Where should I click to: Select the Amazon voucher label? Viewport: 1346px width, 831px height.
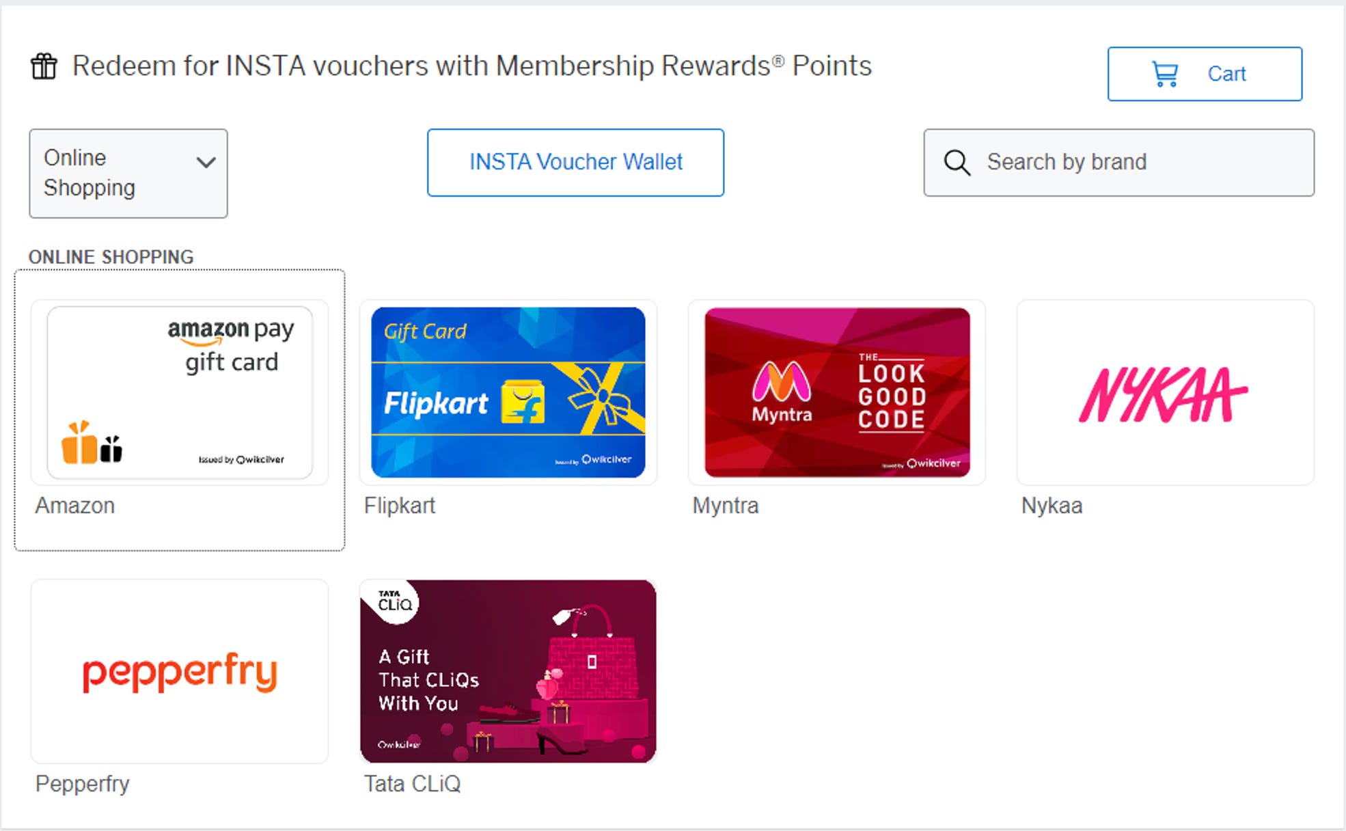coord(75,506)
